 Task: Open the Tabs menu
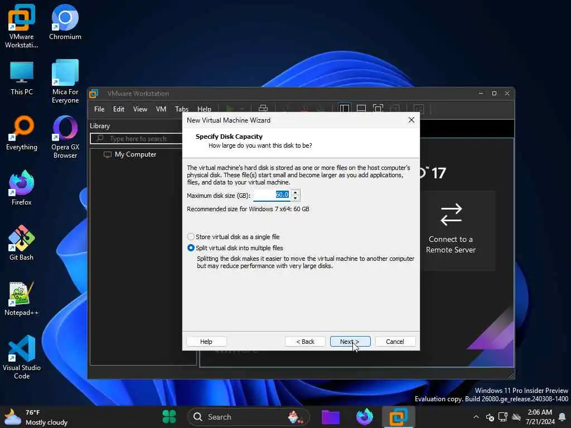tap(181, 109)
